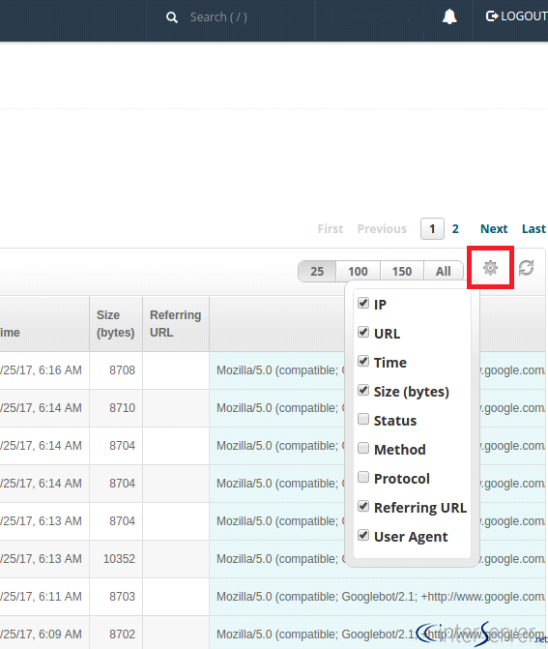Uncheck the URL column checkbox
Viewport: 548px width, 649px height.
coord(363,332)
